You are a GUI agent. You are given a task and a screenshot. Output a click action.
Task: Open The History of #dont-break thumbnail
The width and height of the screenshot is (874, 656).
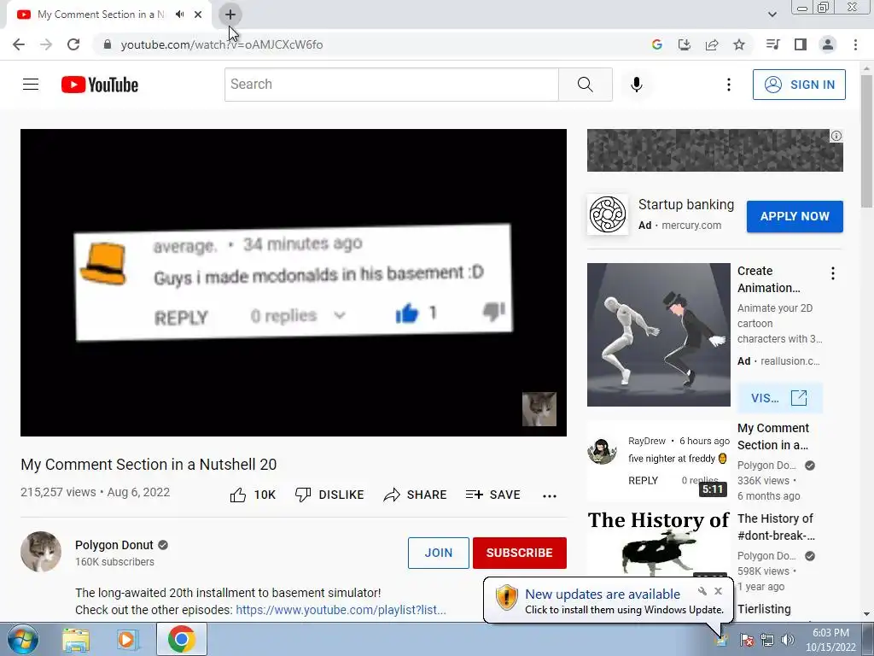[x=658, y=544]
